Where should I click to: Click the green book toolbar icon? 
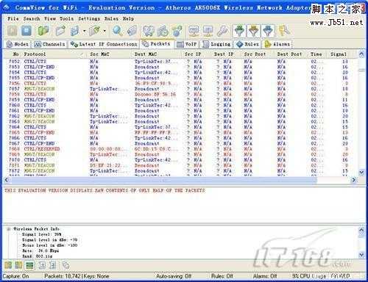43,31
